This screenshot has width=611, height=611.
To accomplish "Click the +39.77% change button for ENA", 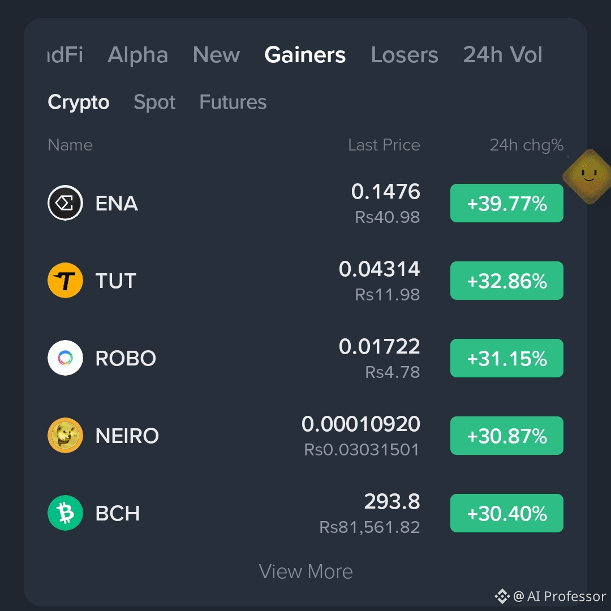I will (506, 203).
